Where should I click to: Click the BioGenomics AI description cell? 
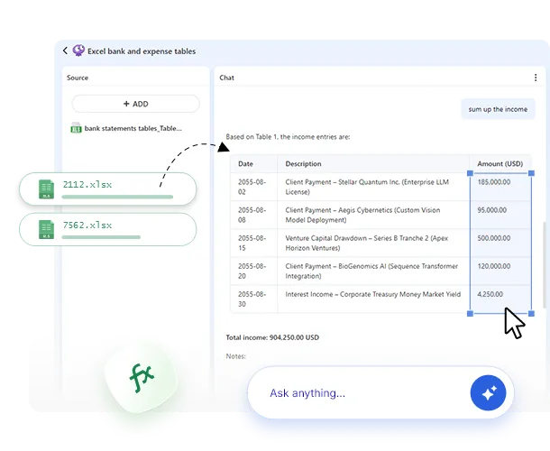tap(373, 271)
